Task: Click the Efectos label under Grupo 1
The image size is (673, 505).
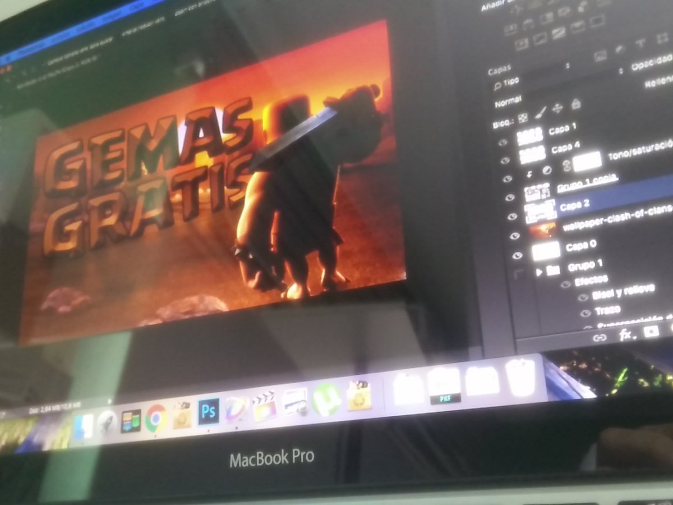Action: click(x=591, y=280)
